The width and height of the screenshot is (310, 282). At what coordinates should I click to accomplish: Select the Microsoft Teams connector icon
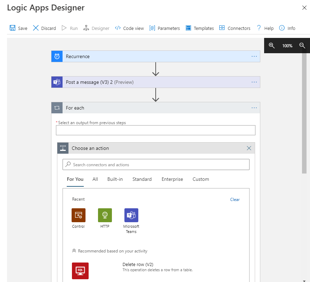coord(131,215)
